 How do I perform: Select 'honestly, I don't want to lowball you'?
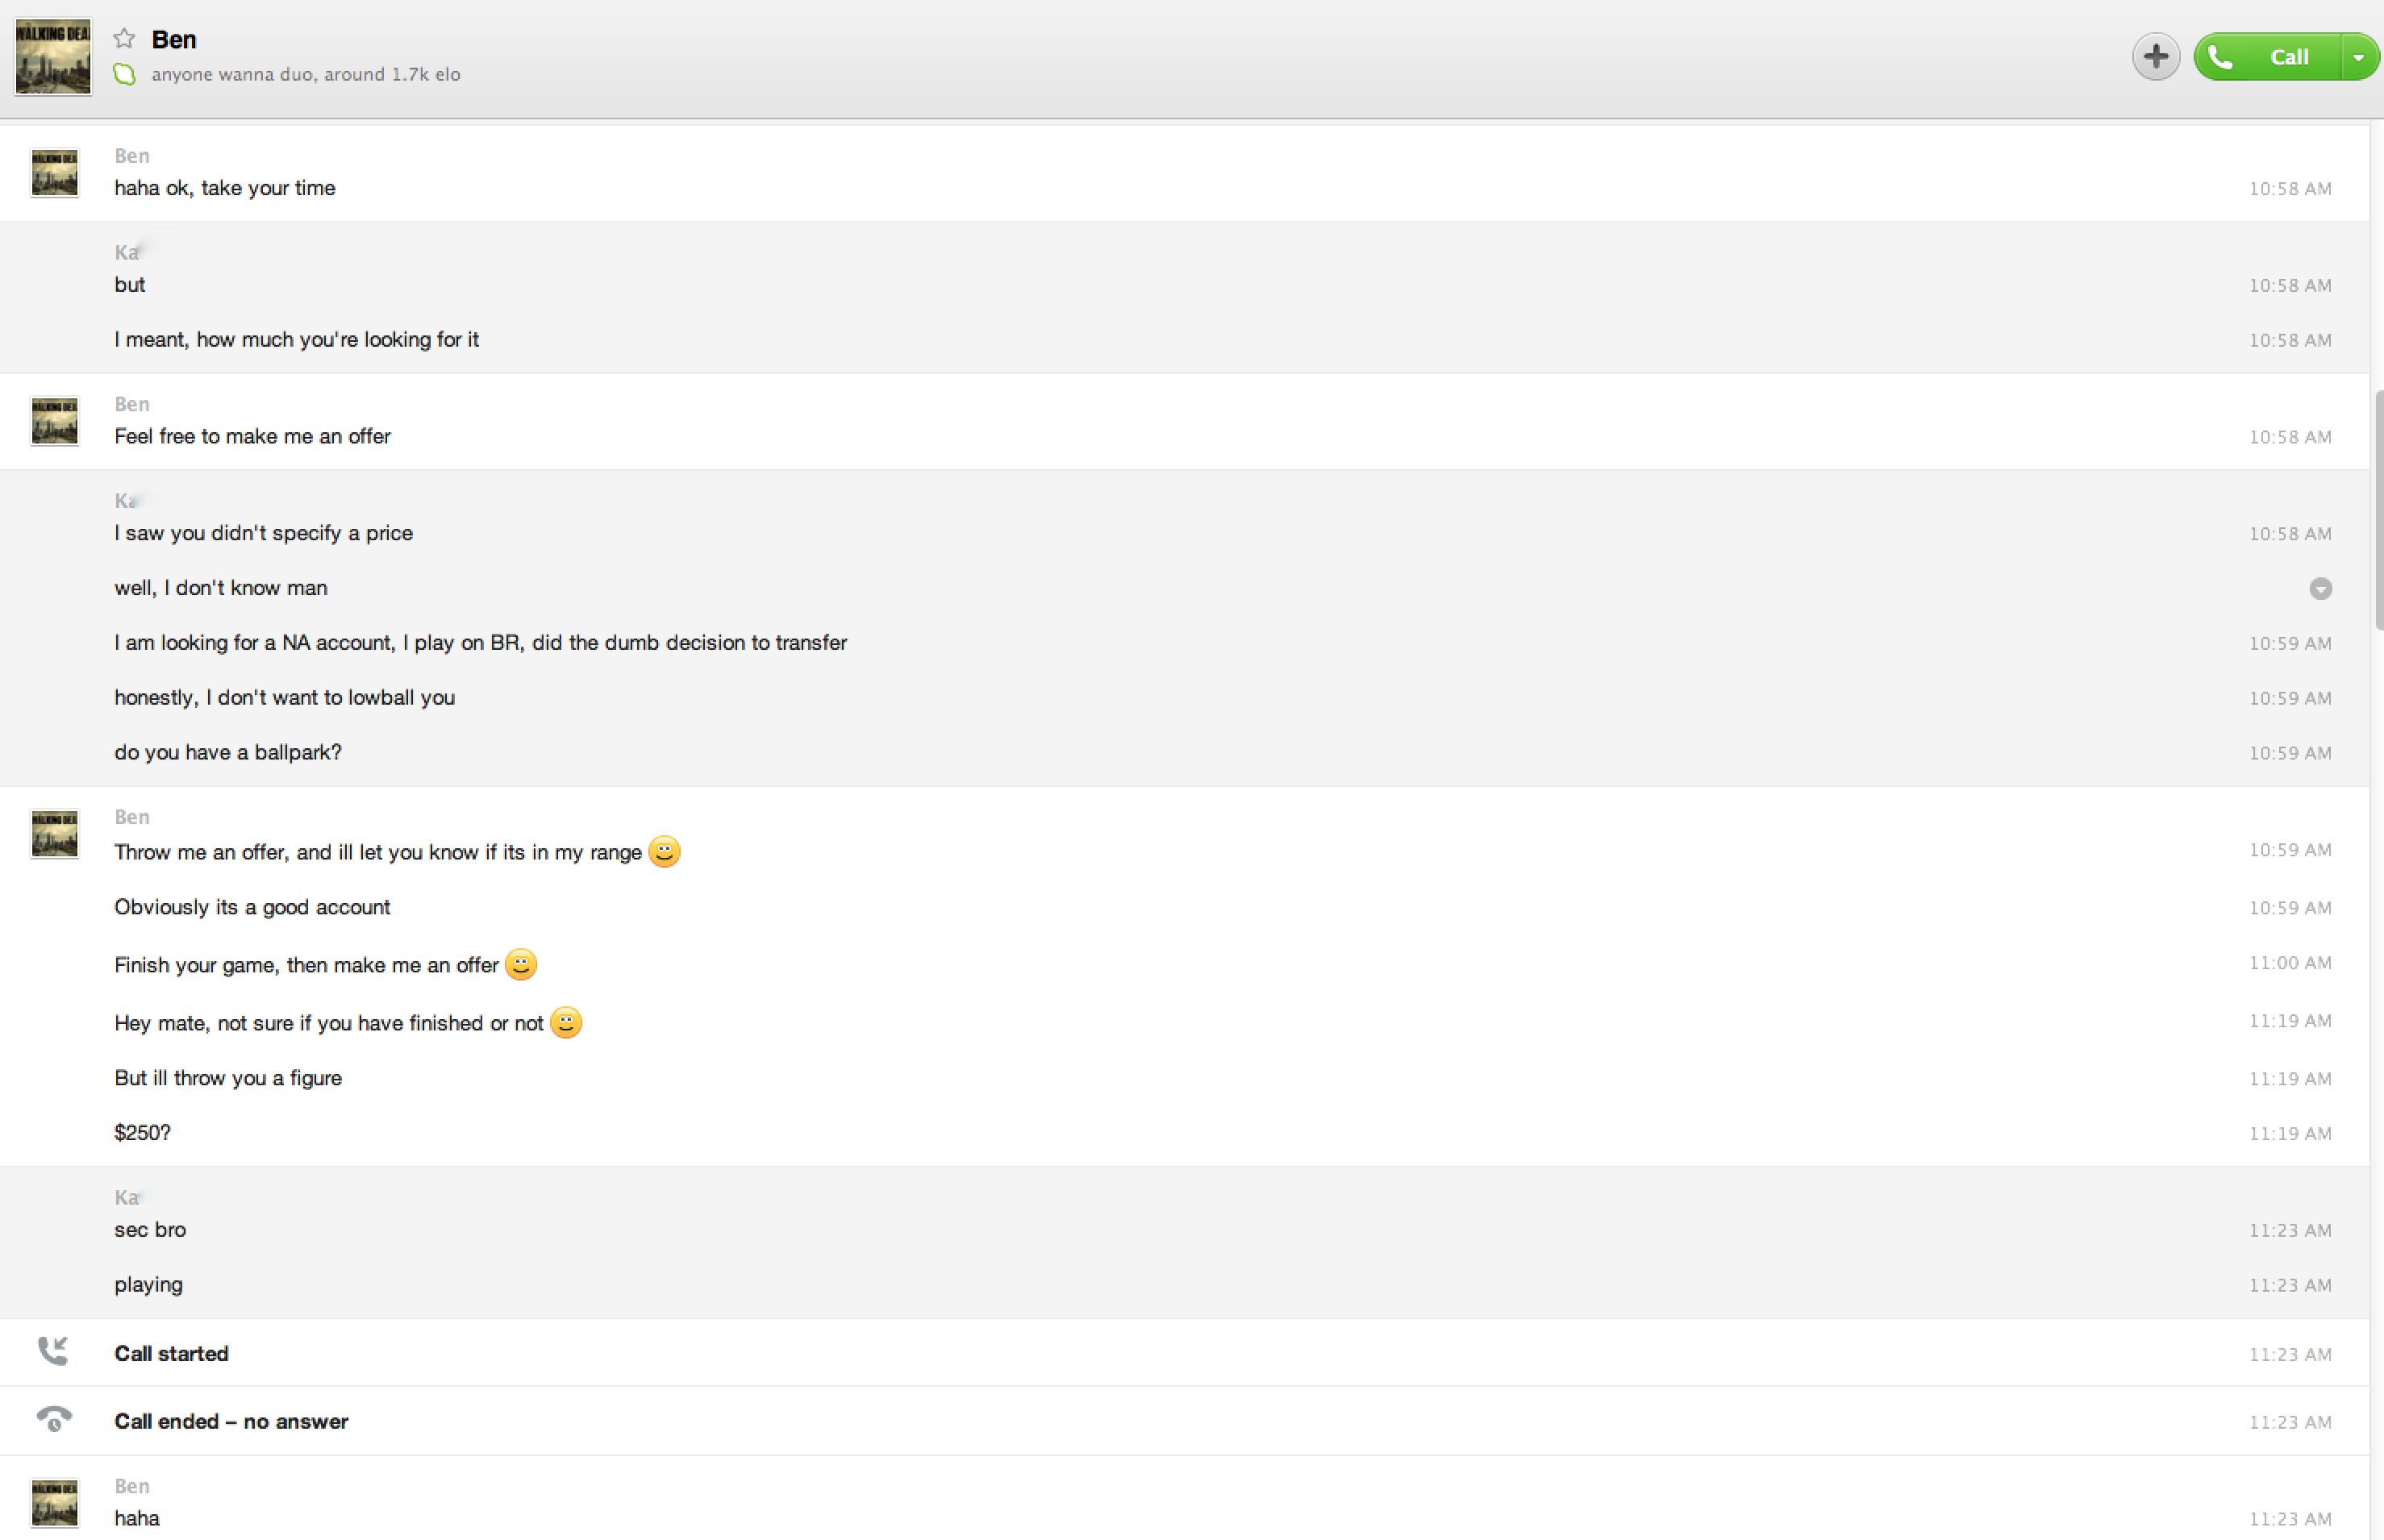[x=284, y=698]
